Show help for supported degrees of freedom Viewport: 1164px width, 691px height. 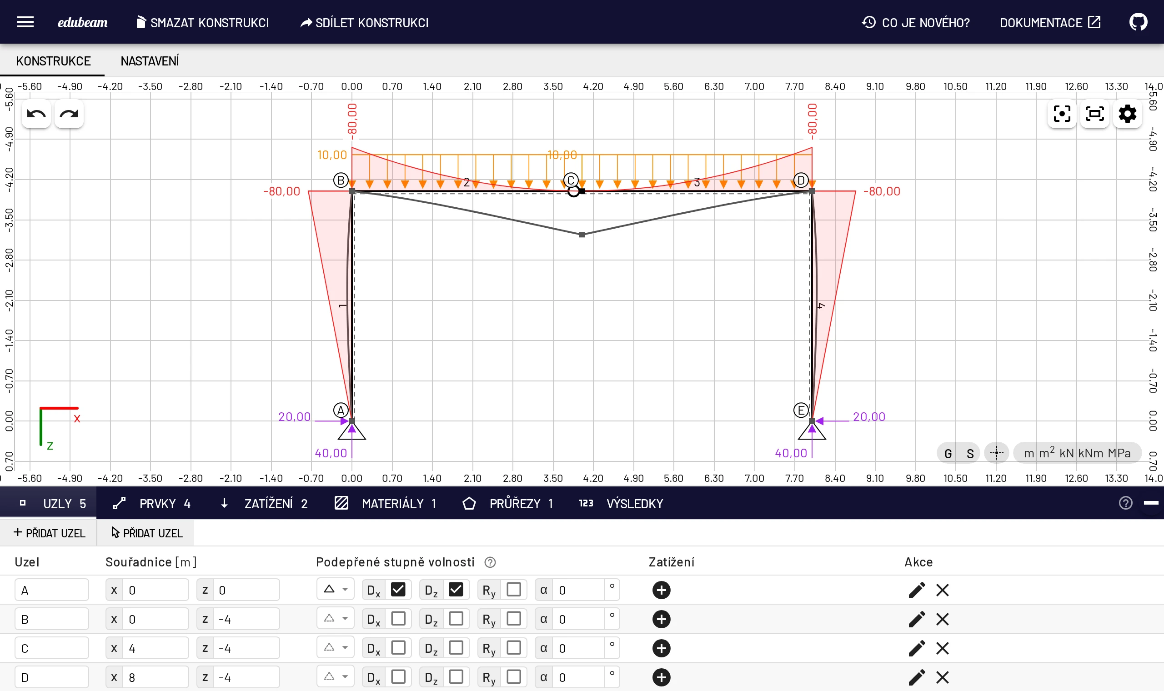tap(490, 562)
